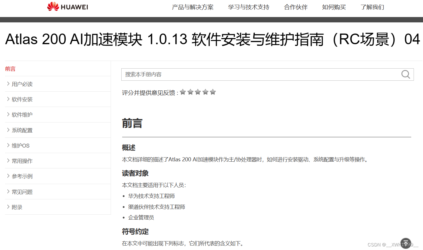This screenshot has height=250, width=423.
Task: Expand the 维护OS chevron
Action: [x=8, y=145]
